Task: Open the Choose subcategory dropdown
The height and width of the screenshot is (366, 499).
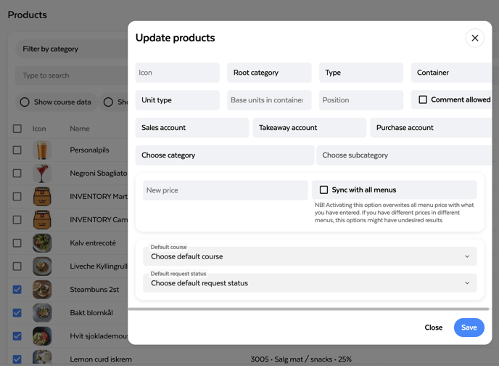Action: (x=404, y=155)
